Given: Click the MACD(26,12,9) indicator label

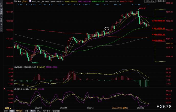Looking at the screenshot, I should (20, 67).
